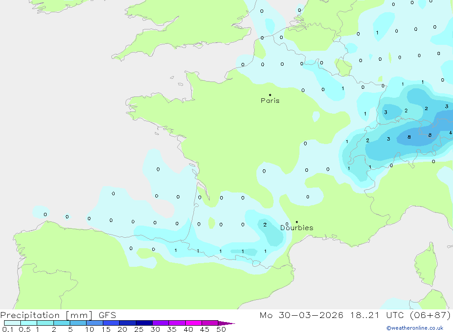Click the '4' precipitation value on the map
The width and height of the screenshot is (453, 332).
(450, 133)
